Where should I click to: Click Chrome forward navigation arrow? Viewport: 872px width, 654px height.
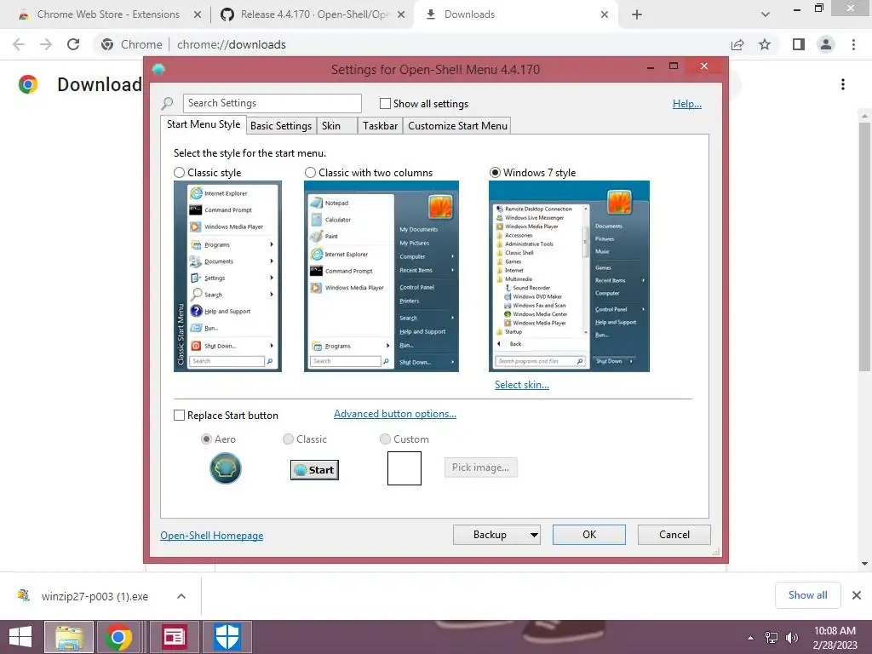coord(46,44)
